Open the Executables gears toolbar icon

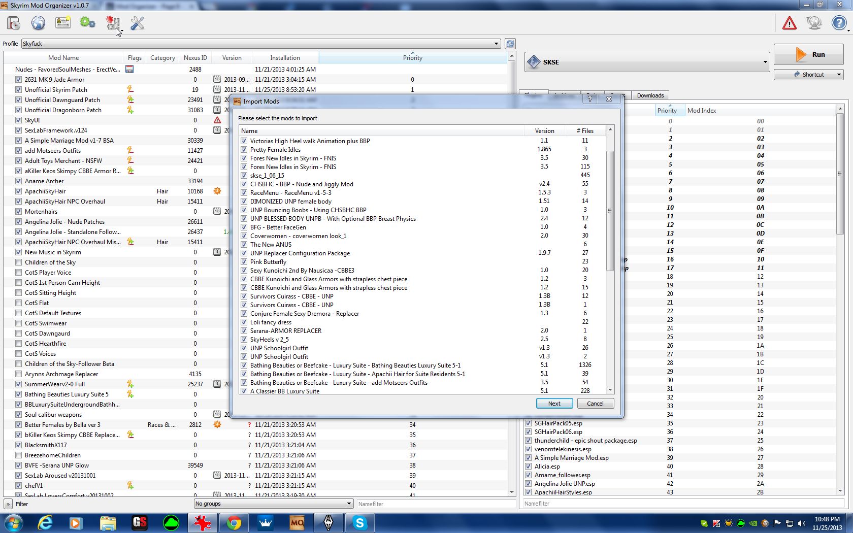coord(87,23)
